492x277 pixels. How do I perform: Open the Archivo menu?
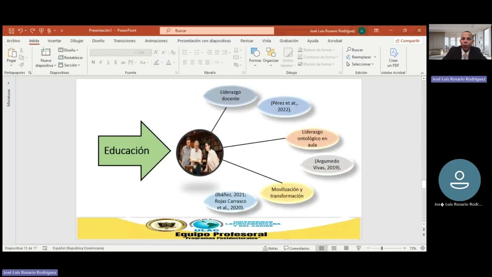(x=13, y=41)
